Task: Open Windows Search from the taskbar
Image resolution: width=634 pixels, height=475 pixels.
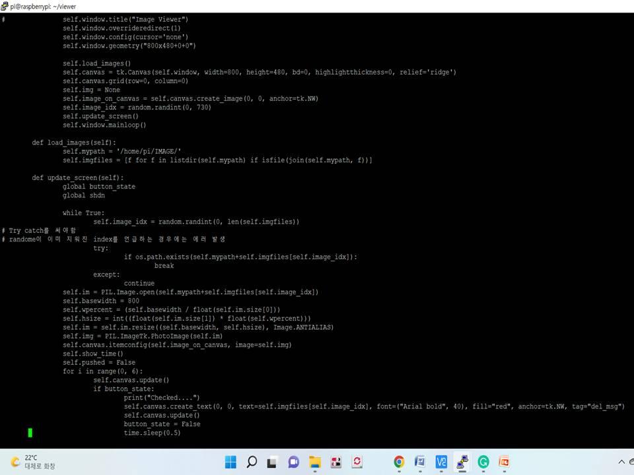Action: pos(252,462)
